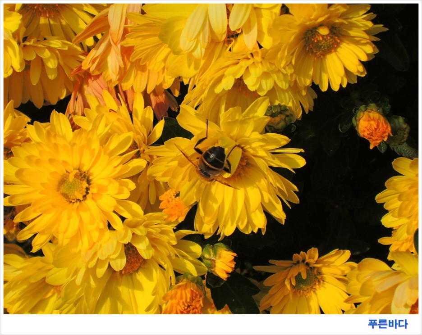Click the bee on the central flower
The height and width of the screenshot is (335, 422).
[213, 161]
